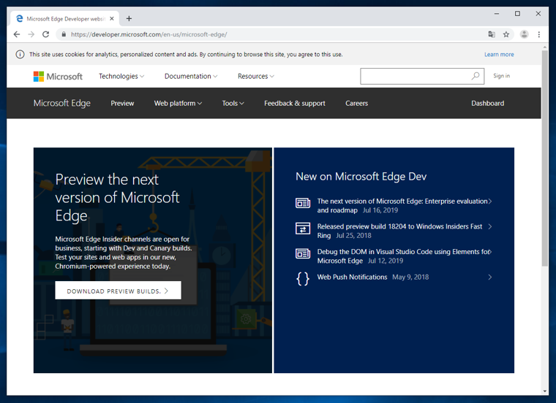Click the curly braces icon beside Web Push Notifications
Viewport: 556px width, 403px height.
[303, 279]
